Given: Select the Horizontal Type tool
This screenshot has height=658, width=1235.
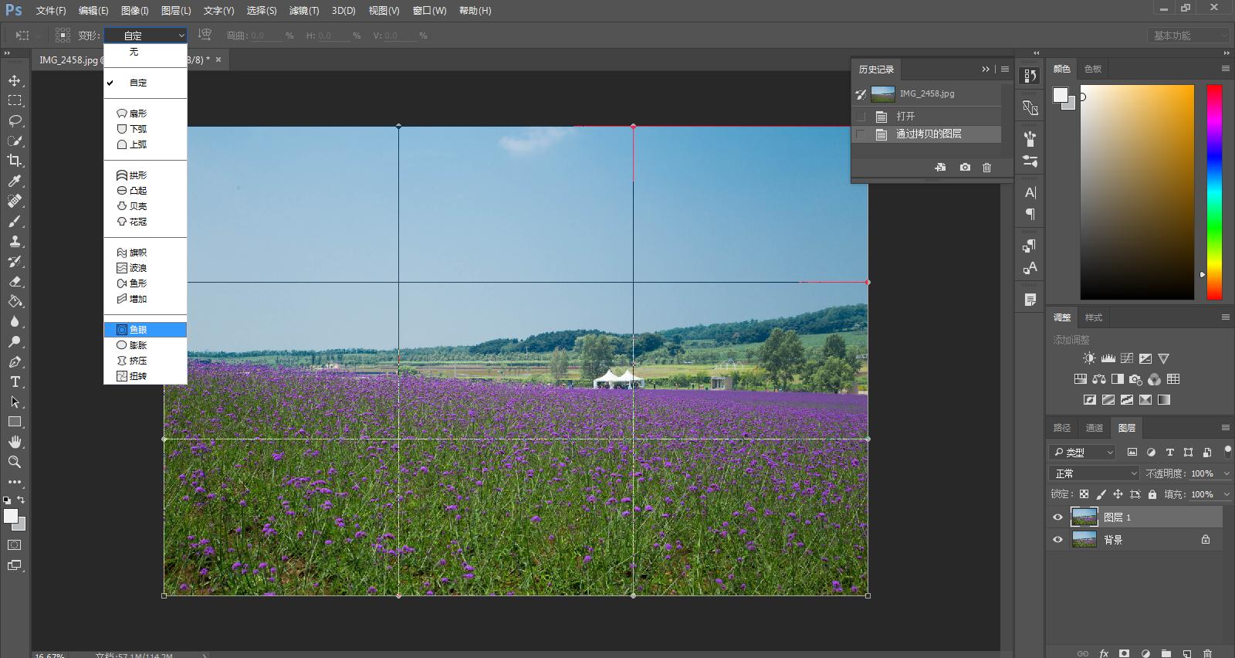Looking at the screenshot, I should 15,382.
